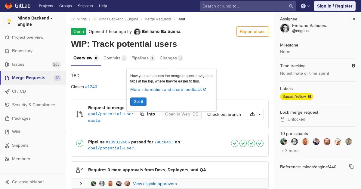The height and width of the screenshot is (189, 361).
Task: Open commit 740c8453 link
Action: click(x=164, y=142)
